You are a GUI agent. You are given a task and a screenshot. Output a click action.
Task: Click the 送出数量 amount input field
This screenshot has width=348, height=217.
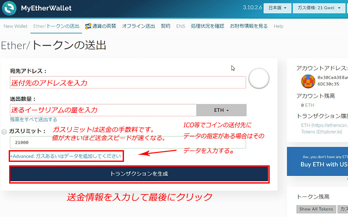click(103, 110)
